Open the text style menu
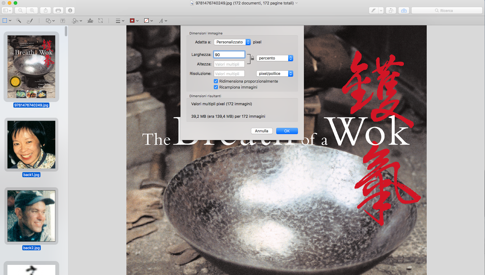 [163, 21]
